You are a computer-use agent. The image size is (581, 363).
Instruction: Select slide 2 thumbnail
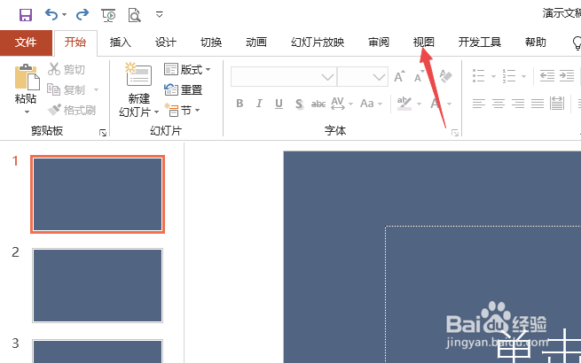[x=98, y=285]
